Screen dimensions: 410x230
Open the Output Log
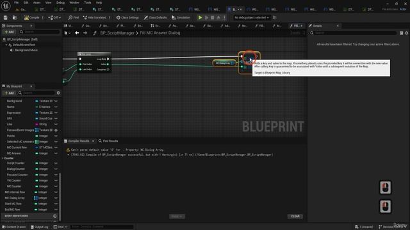coord(39,227)
